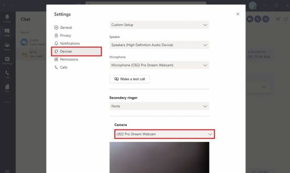Open Chat in the left sidebar

7,32
